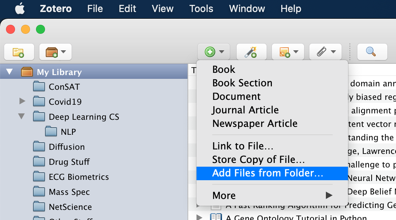Click the New Note icon
Image resolution: width=396 pixels, height=220 pixels.
pyautogui.click(x=285, y=52)
